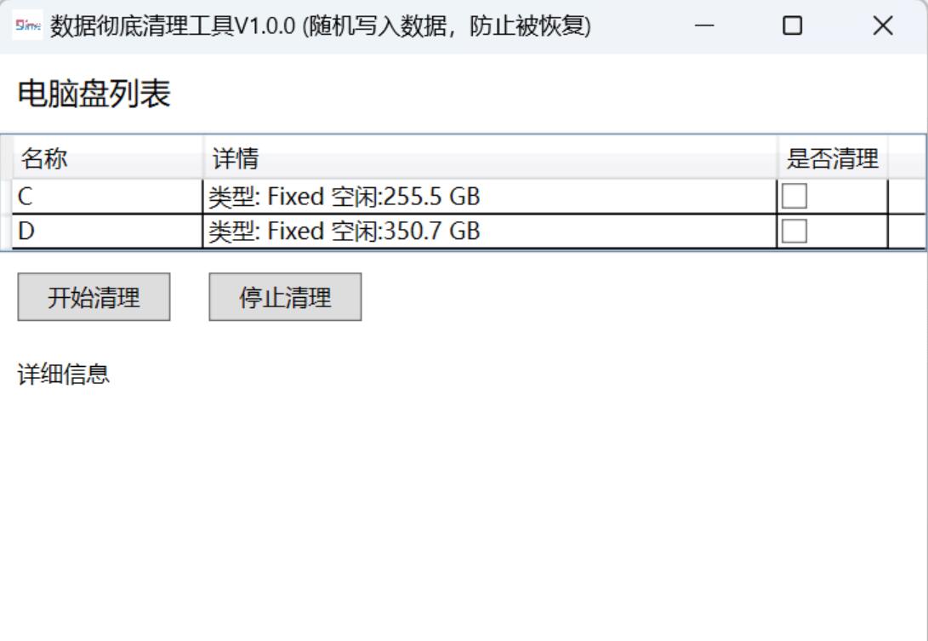Click the window title text 数据彻底清理工具V1.0.0
The width and height of the screenshot is (928, 641).
(x=172, y=26)
